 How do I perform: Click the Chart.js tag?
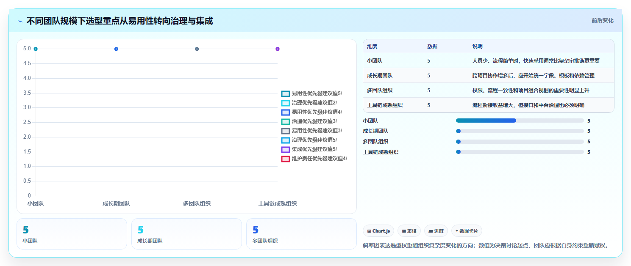pos(378,231)
